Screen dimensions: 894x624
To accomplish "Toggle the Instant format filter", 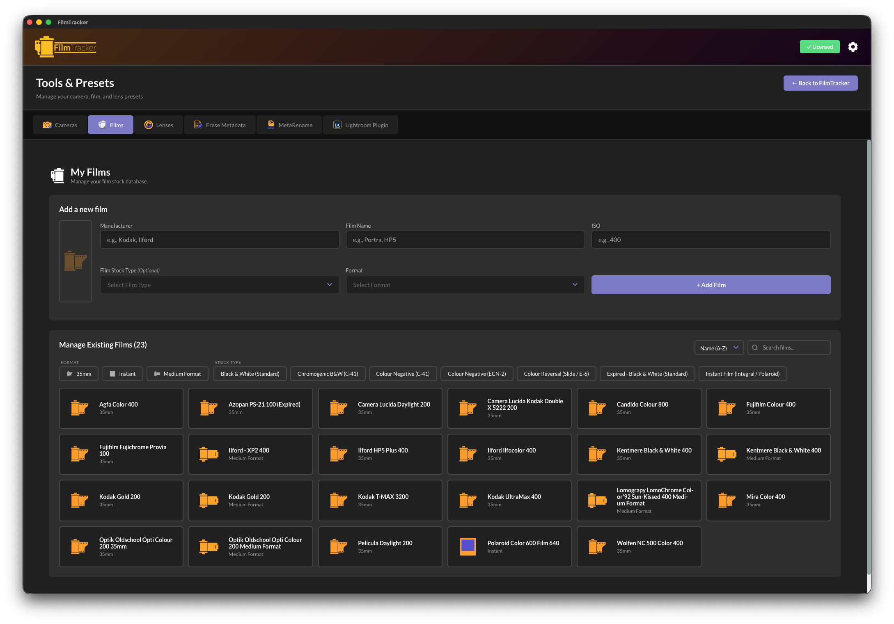I will click(x=122, y=374).
